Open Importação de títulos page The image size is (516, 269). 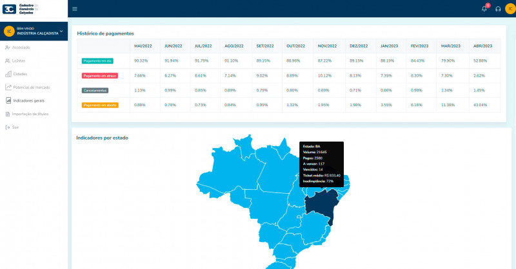pos(30,114)
